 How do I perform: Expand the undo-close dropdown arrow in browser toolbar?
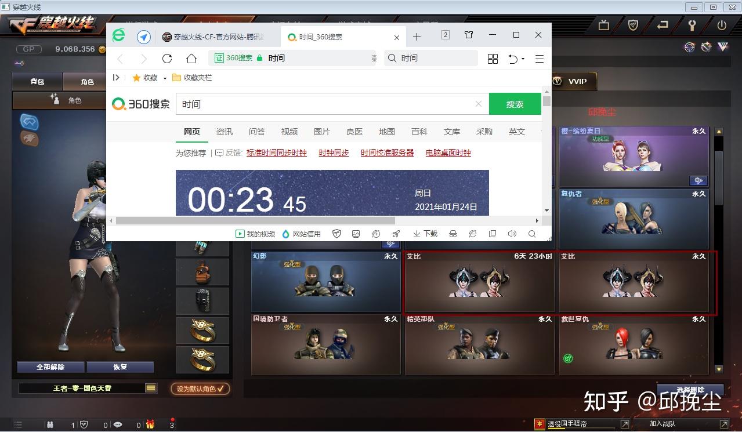(x=523, y=59)
